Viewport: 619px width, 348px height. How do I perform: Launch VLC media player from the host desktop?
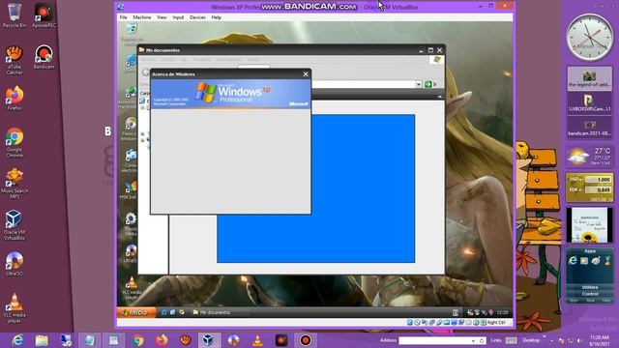pos(15,308)
